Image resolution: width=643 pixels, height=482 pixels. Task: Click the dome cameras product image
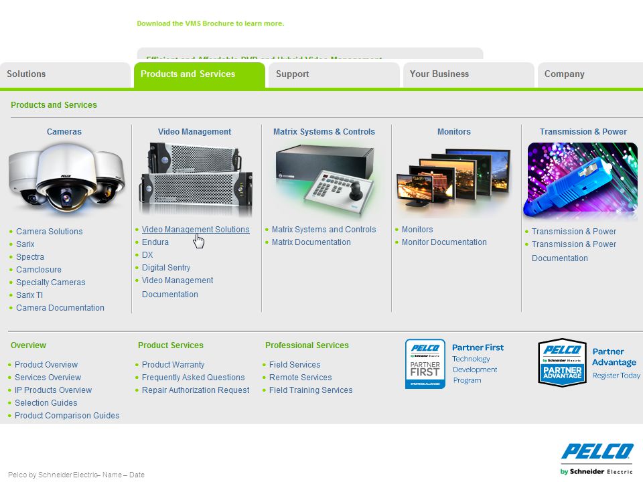[x=66, y=179]
